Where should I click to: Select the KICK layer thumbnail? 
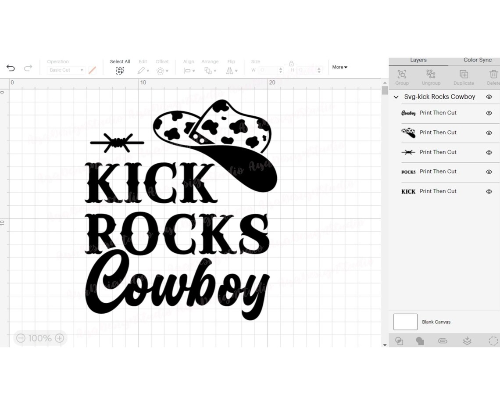(408, 192)
